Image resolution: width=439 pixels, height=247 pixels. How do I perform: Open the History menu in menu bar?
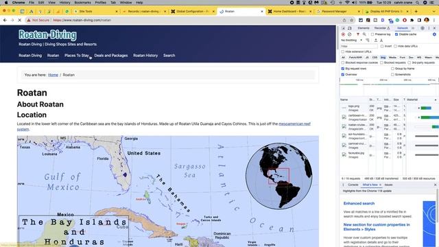(64, 3)
